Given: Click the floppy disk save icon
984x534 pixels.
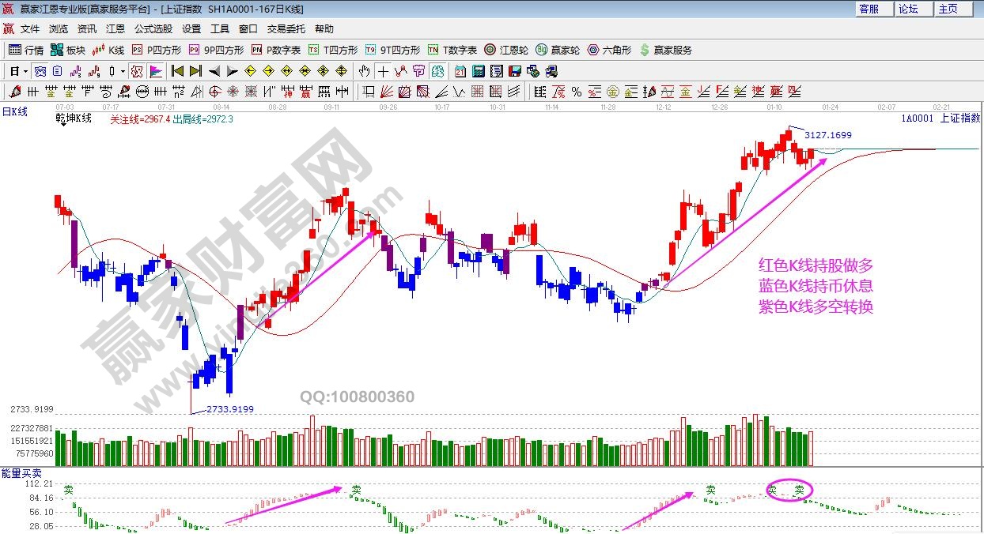Looking at the screenshot, I should click(514, 71).
